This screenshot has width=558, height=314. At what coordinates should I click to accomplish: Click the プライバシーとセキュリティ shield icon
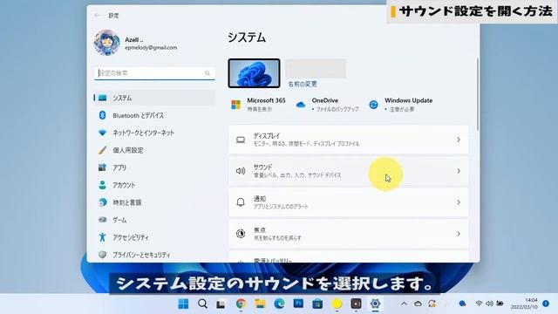(103, 255)
